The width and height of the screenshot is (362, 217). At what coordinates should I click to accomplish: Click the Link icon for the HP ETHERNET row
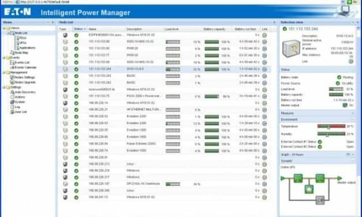(x=264, y=110)
